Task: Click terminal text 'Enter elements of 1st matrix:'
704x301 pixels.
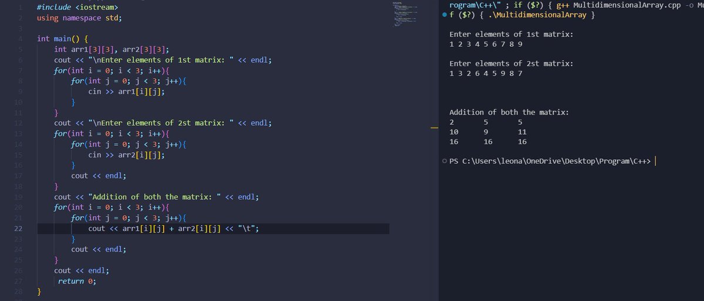Action: click(x=511, y=35)
